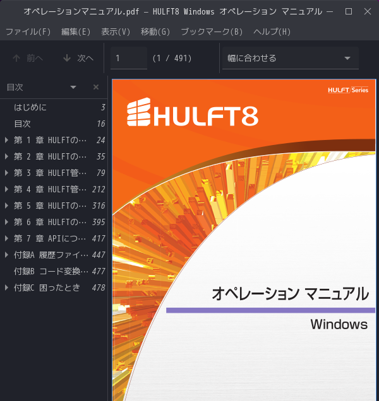Image resolution: width=379 pixels, height=401 pixels.
Task: Expand the 第 1 章 outline entry
Action: 6,140
